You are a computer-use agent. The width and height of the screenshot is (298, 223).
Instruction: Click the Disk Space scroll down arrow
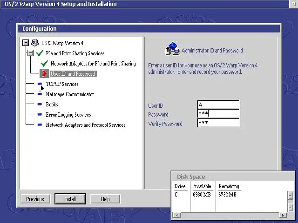290,208
